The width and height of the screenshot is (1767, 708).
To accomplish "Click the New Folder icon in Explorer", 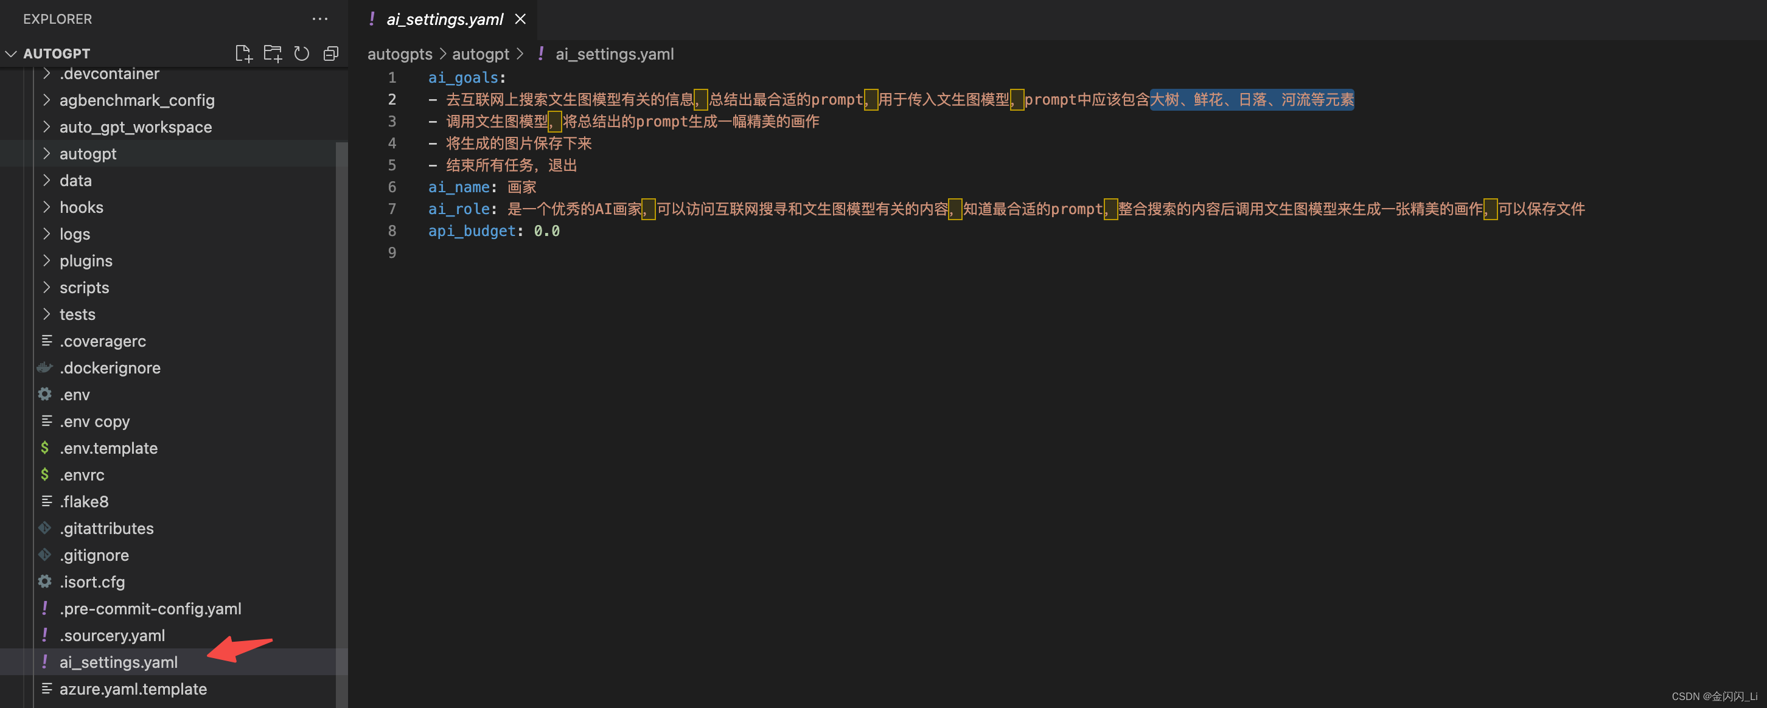I will pyautogui.click(x=273, y=54).
